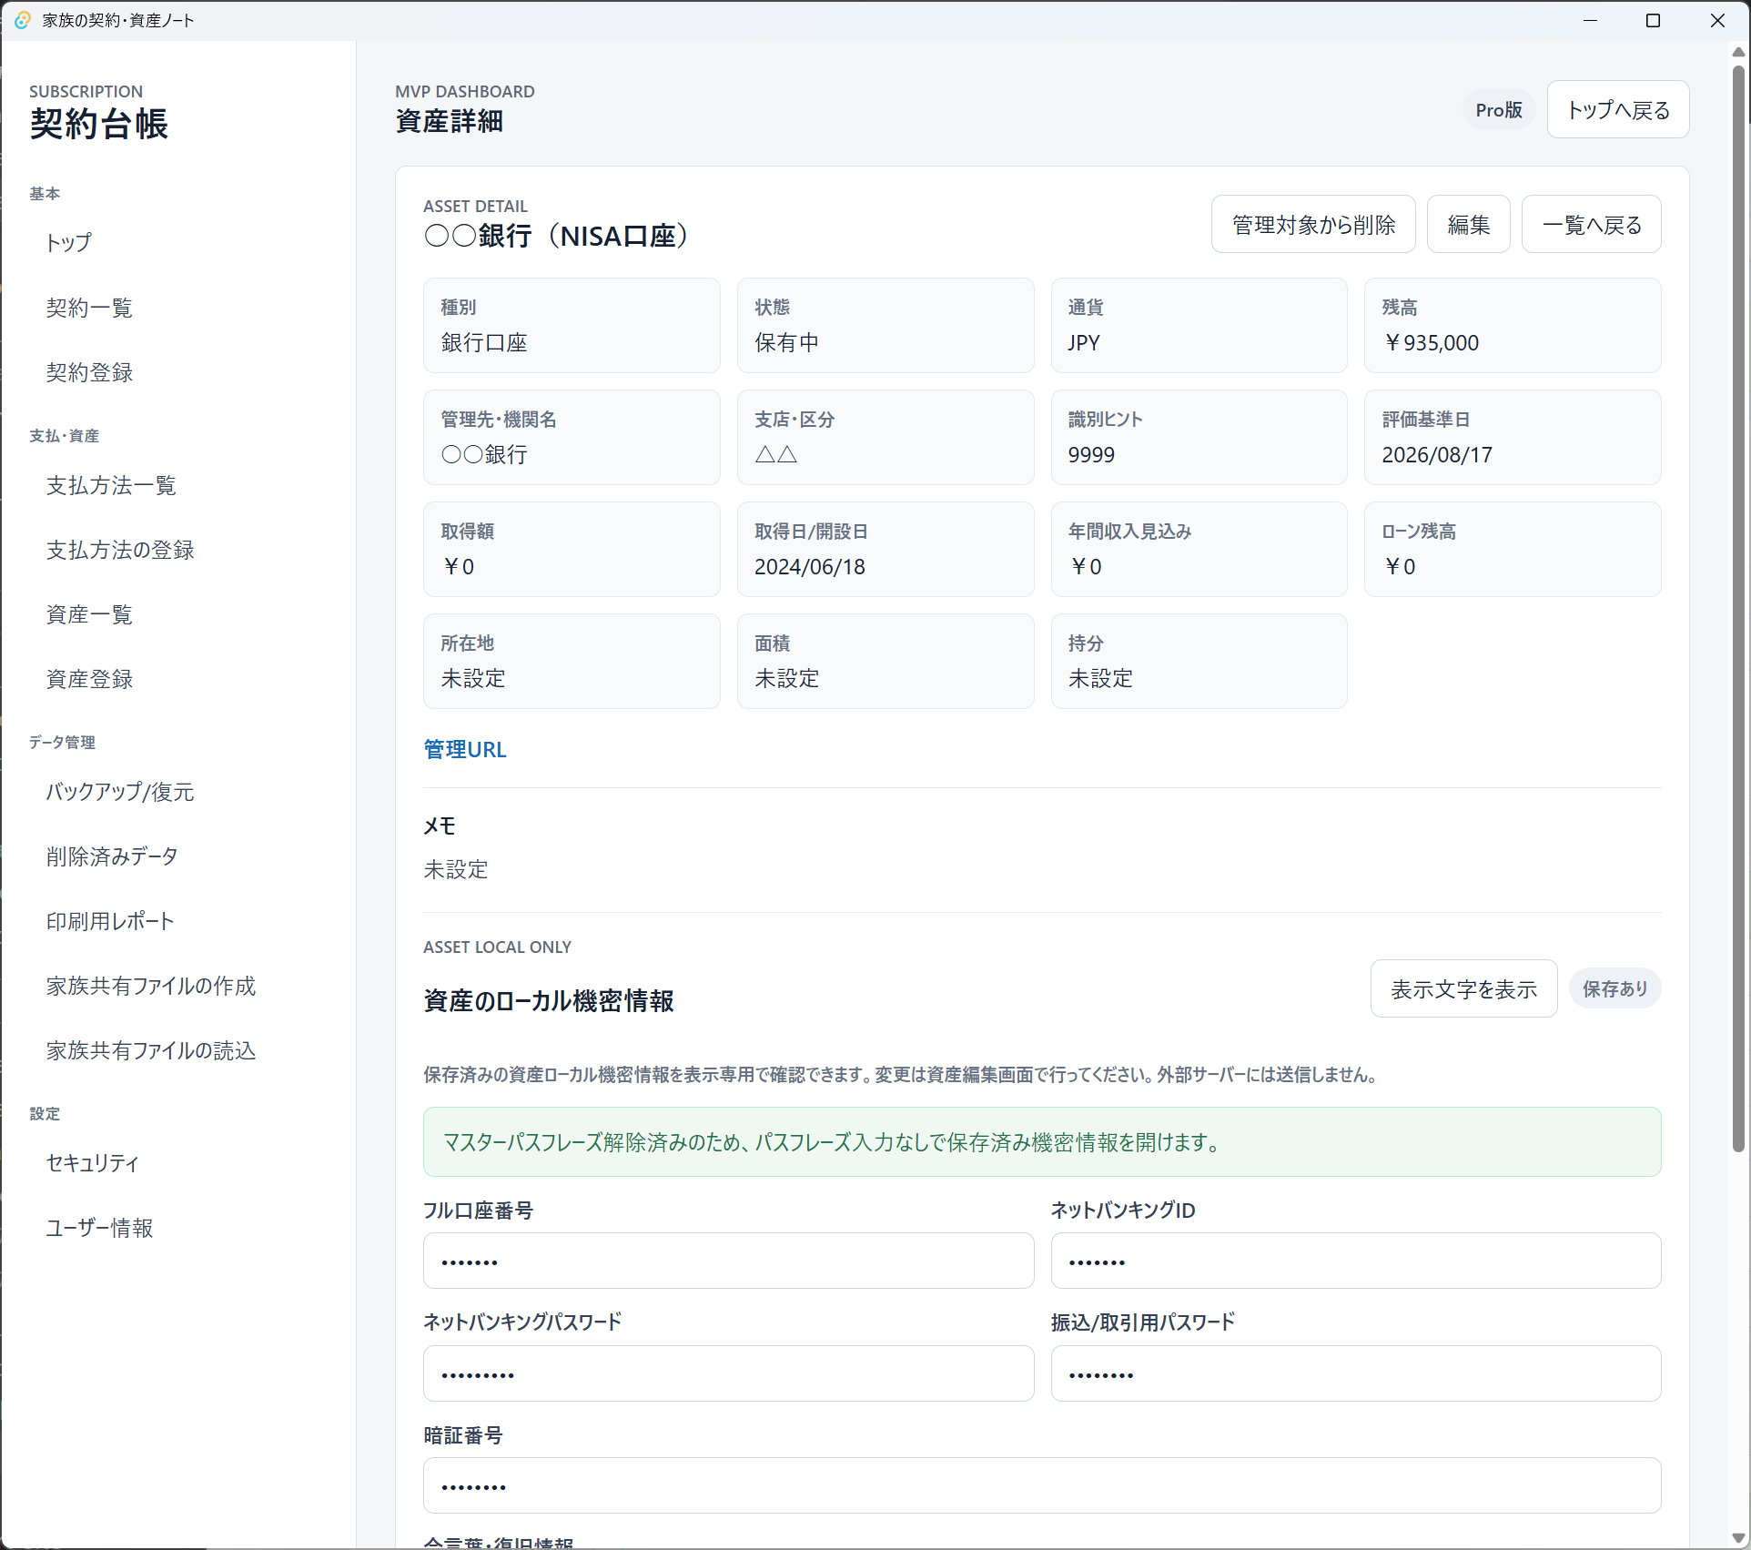Click the 保有中 status value
Screen dimensions: 1751x1550
(787, 343)
